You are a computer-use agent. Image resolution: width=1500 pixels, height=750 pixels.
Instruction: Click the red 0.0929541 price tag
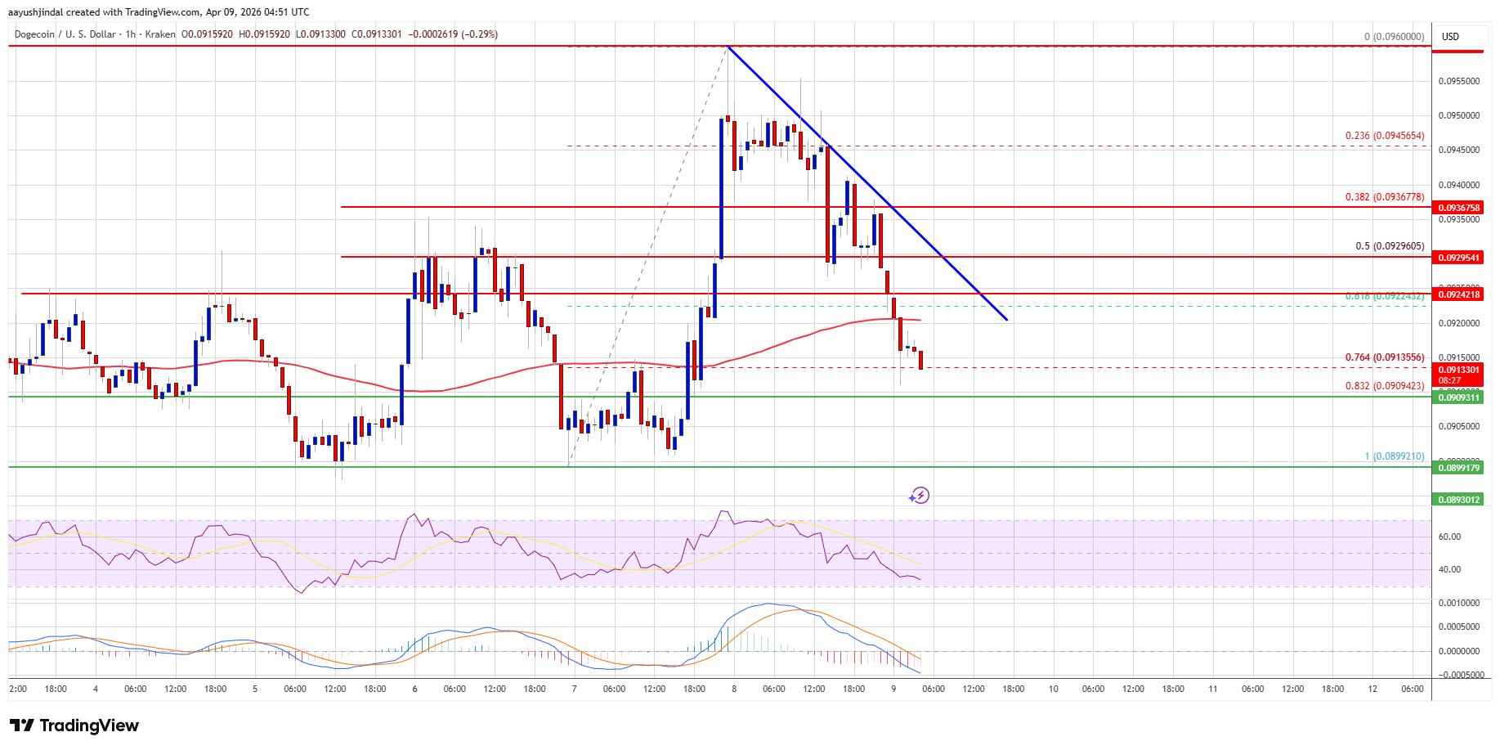[1460, 258]
